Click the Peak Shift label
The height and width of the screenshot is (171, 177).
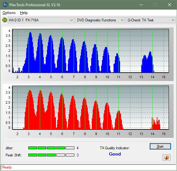pos(14,155)
